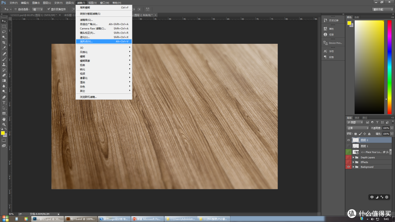Select the Lasso tool
This screenshot has height=222, width=395.
tap(4, 32)
